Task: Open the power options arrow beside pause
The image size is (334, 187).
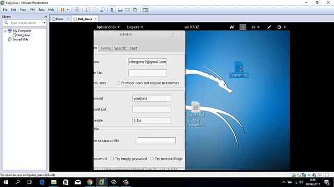Action: (x=68, y=10)
